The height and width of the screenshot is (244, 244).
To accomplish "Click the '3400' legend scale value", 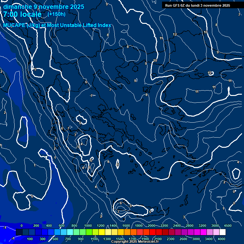I will [x=209, y=239].
